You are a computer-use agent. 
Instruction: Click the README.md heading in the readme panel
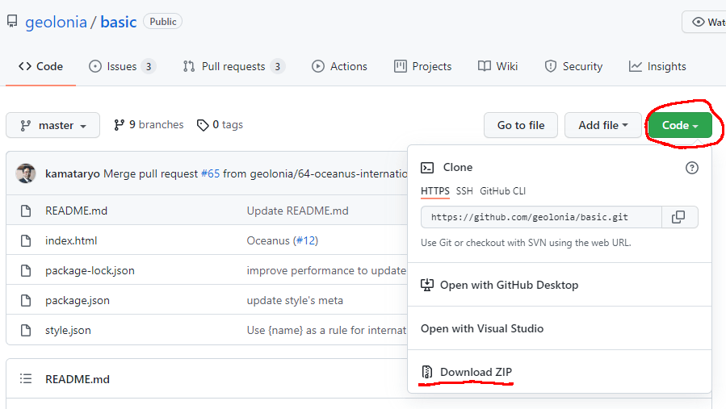click(x=78, y=379)
